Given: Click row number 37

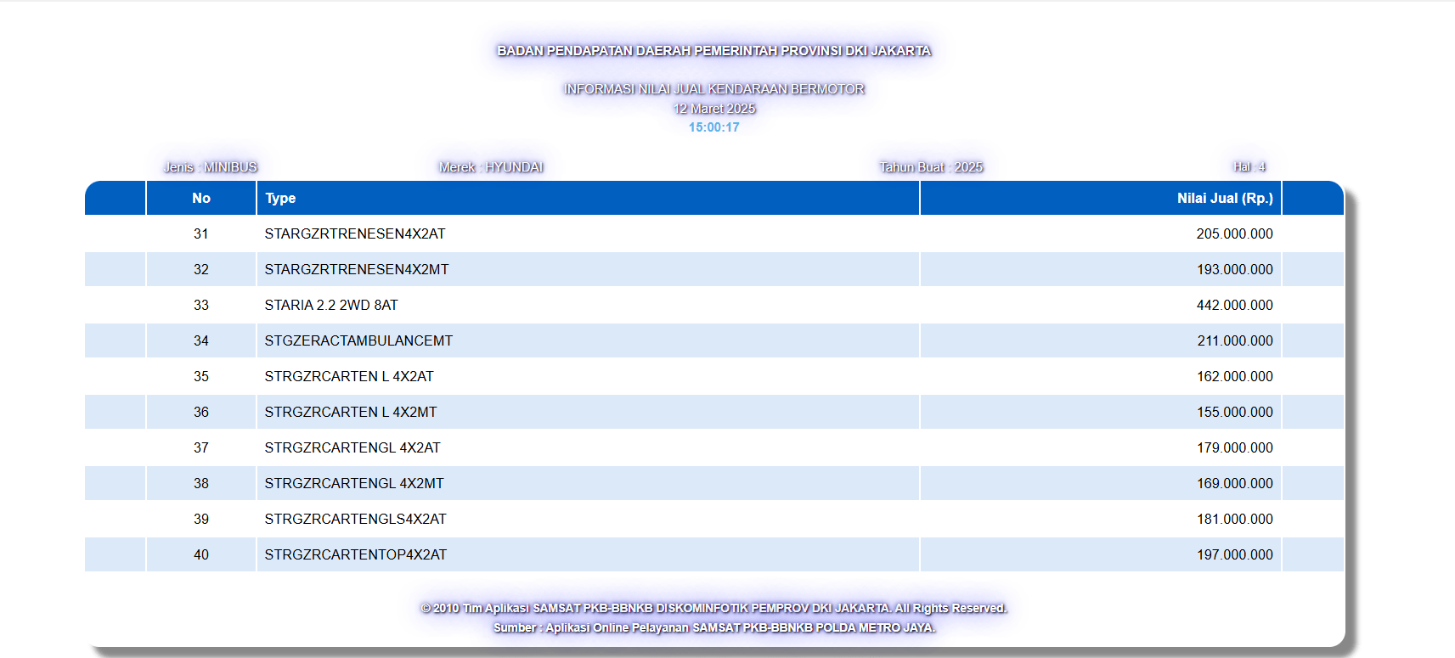Looking at the screenshot, I should click(201, 447).
